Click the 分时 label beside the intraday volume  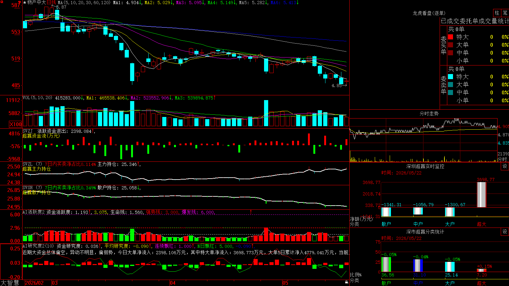[502, 159]
